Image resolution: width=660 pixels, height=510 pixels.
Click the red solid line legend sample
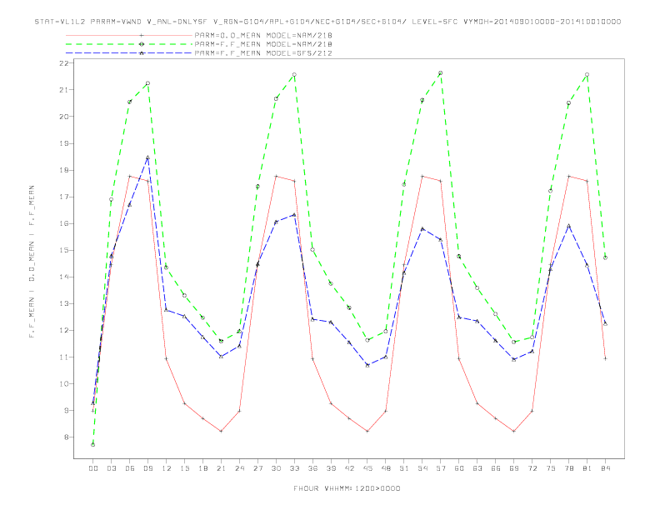(x=129, y=35)
